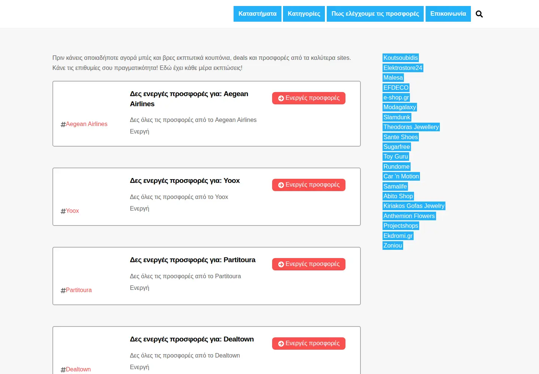Select Malesa in store list
Screen dimensions: 539x374
point(393,77)
